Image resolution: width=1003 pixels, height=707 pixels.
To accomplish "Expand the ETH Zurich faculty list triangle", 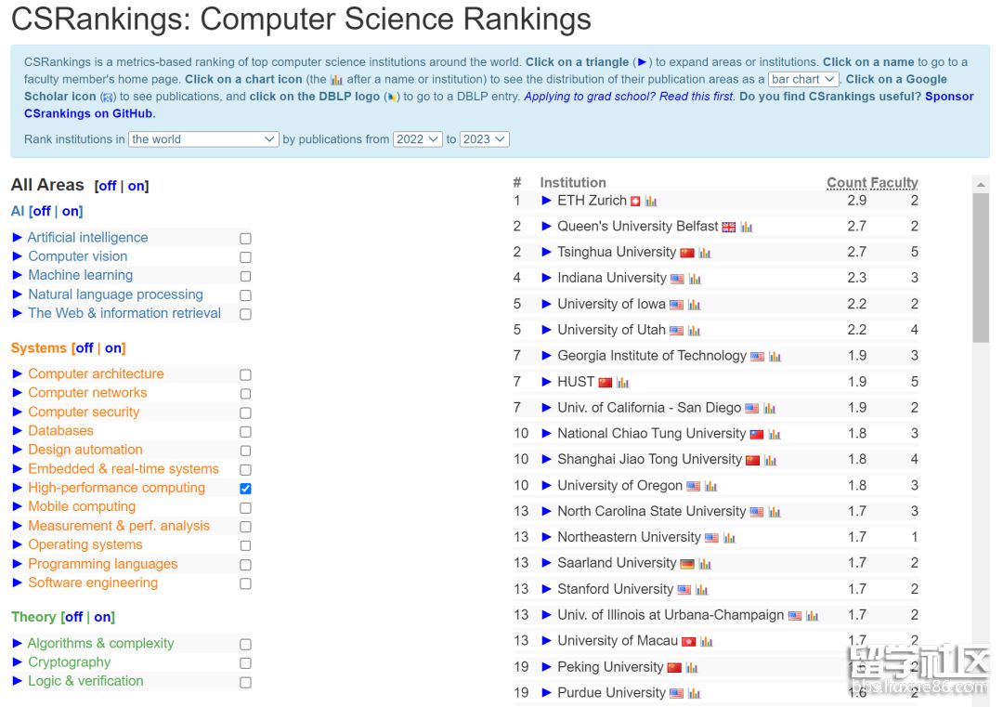I will 546,201.
